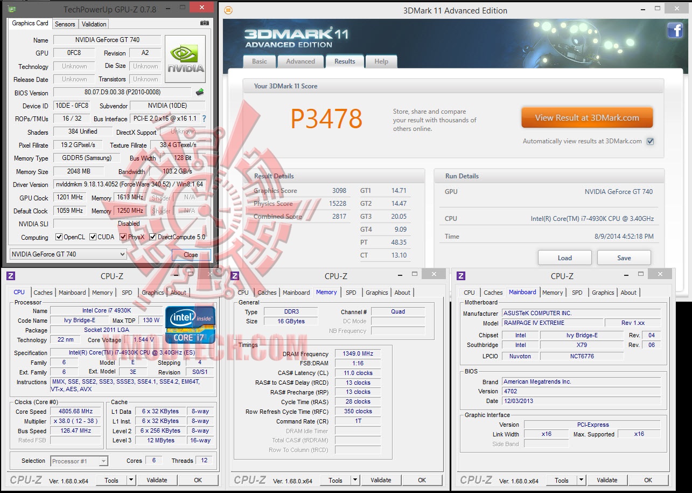This screenshot has height=493, width=692.
Task: Toggle the PhysX checkbox
Action: [x=123, y=237]
